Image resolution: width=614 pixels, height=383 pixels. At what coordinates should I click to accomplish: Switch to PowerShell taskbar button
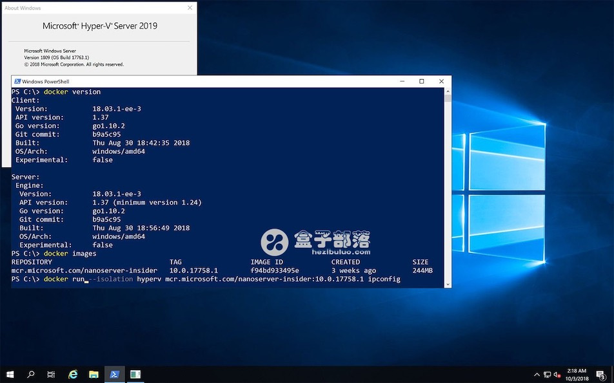114,375
